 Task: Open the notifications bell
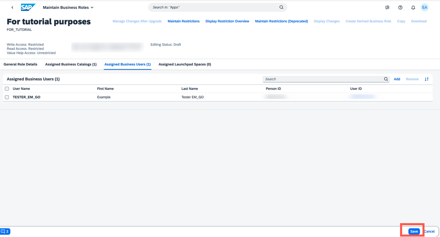coord(413,8)
